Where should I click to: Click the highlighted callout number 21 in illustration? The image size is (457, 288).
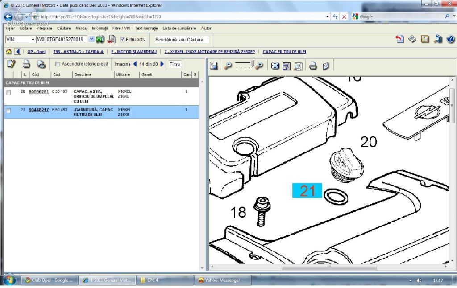(307, 191)
